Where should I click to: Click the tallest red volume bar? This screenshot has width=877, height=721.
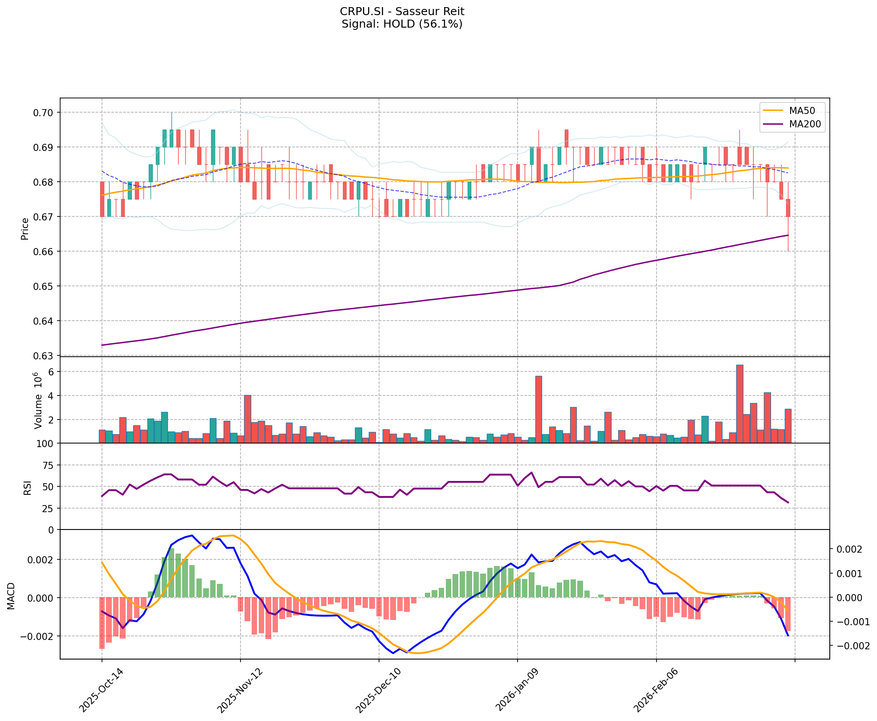739,403
